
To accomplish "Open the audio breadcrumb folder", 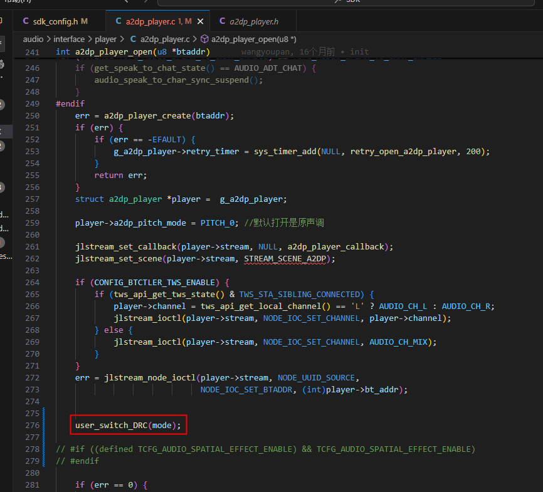I will click(x=33, y=39).
